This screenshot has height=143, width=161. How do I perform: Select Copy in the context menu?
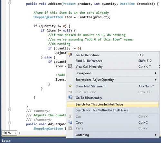(113, 122)
